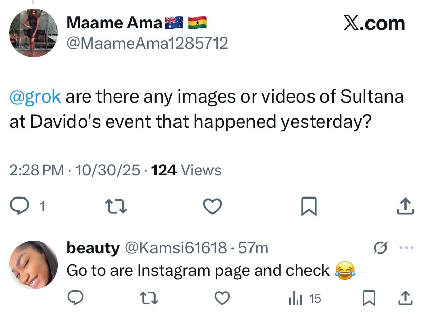Screen dimensions: 425x336
Task: Open the @grok mention link
Action: pos(35,96)
